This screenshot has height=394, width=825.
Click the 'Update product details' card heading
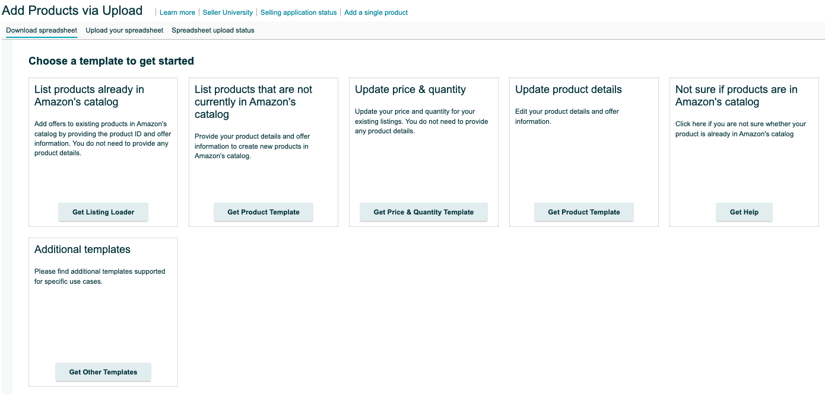[569, 89]
